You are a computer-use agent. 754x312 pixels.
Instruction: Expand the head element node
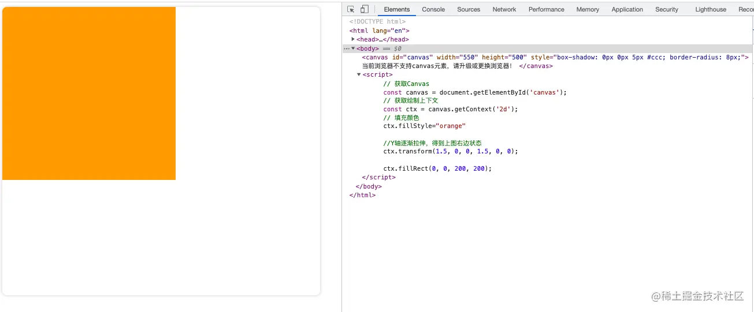click(353, 39)
